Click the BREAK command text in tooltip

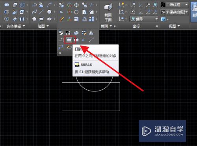(x=86, y=65)
